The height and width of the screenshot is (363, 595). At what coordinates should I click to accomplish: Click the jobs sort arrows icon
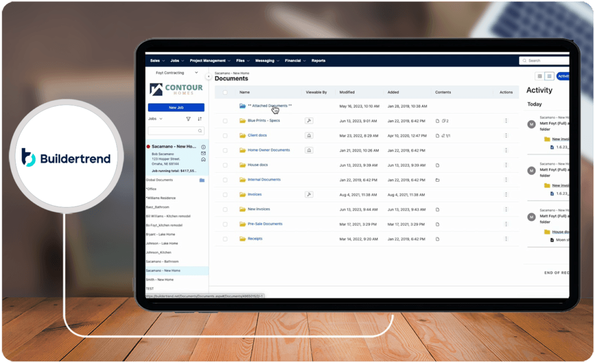point(200,119)
